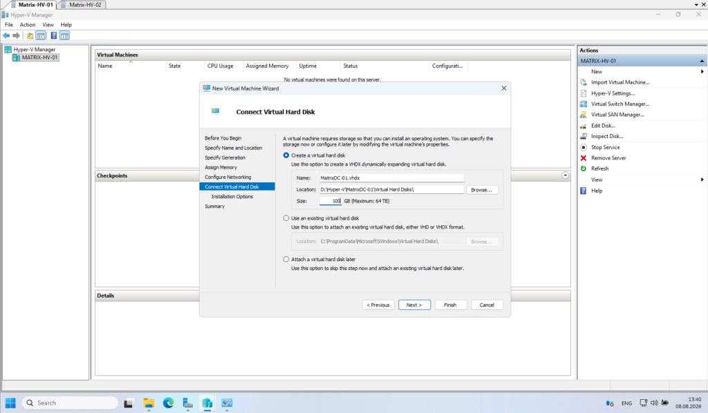Click the ENG language indicator in tray
Image resolution: width=708 pixels, height=413 pixels.
click(626, 403)
